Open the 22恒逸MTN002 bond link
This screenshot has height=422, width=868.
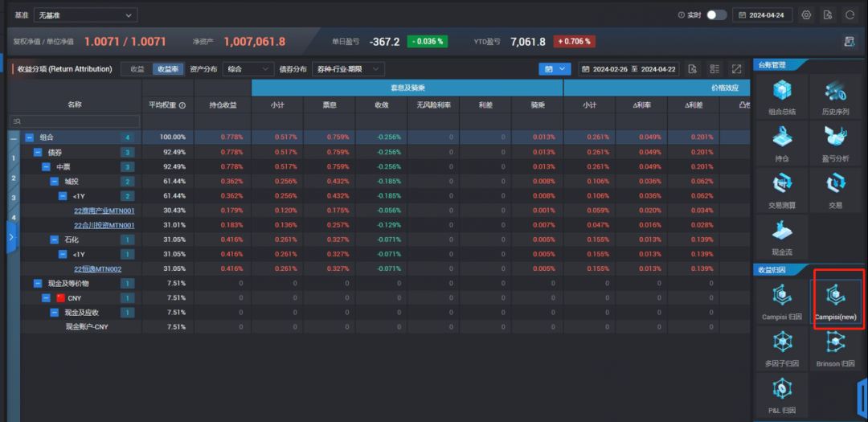[x=97, y=269]
